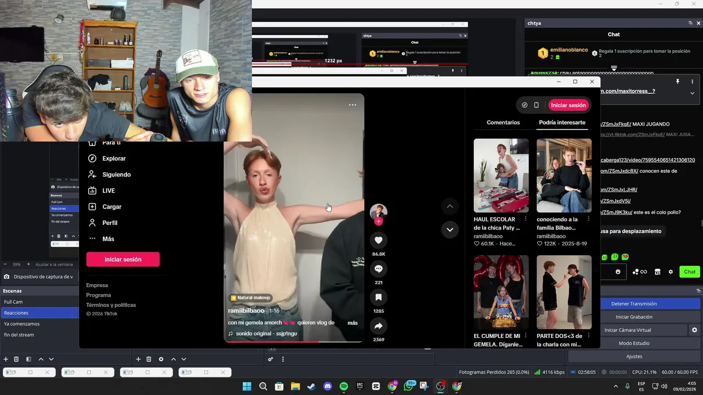Viewport: 703px width, 395px height.
Task: Open the Epic Games launcher from the taskbar
Action: click(360, 386)
